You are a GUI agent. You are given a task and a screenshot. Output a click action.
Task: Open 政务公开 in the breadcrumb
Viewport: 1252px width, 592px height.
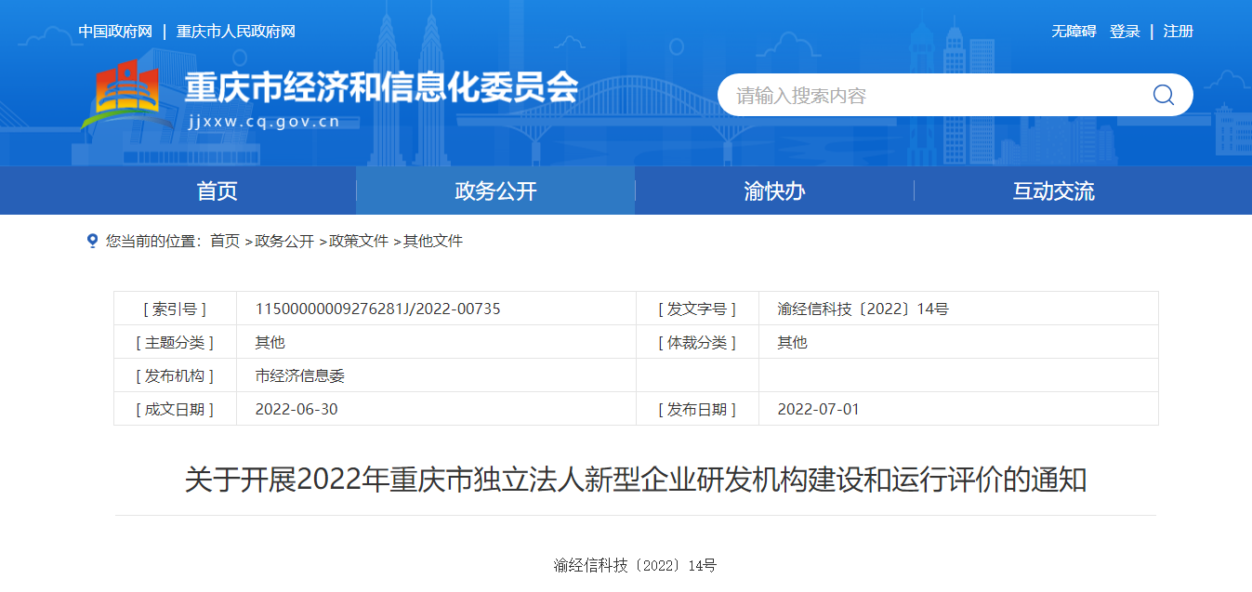click(284, 241)
